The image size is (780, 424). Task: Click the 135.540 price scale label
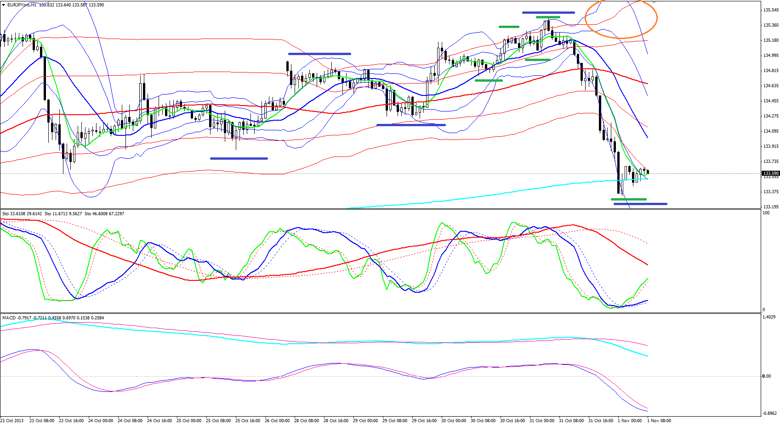pyautogui.click(x=770, y=10)
